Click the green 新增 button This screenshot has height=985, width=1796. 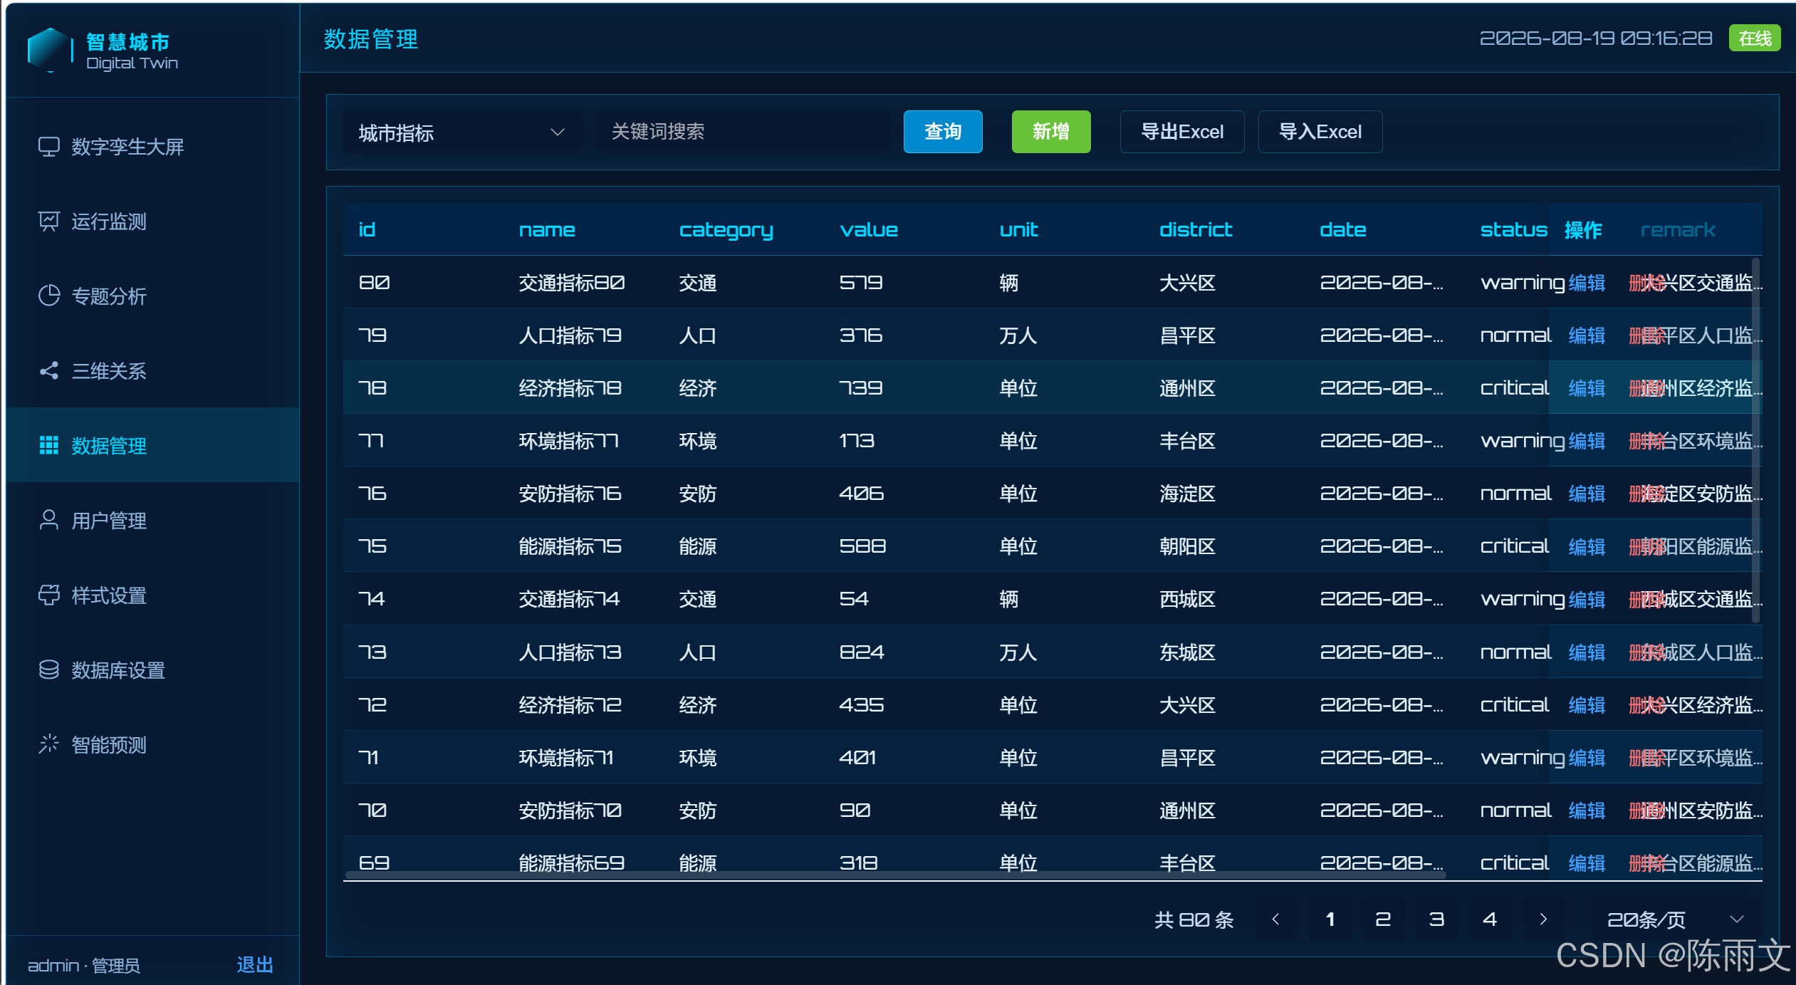tap(1051, 132)
